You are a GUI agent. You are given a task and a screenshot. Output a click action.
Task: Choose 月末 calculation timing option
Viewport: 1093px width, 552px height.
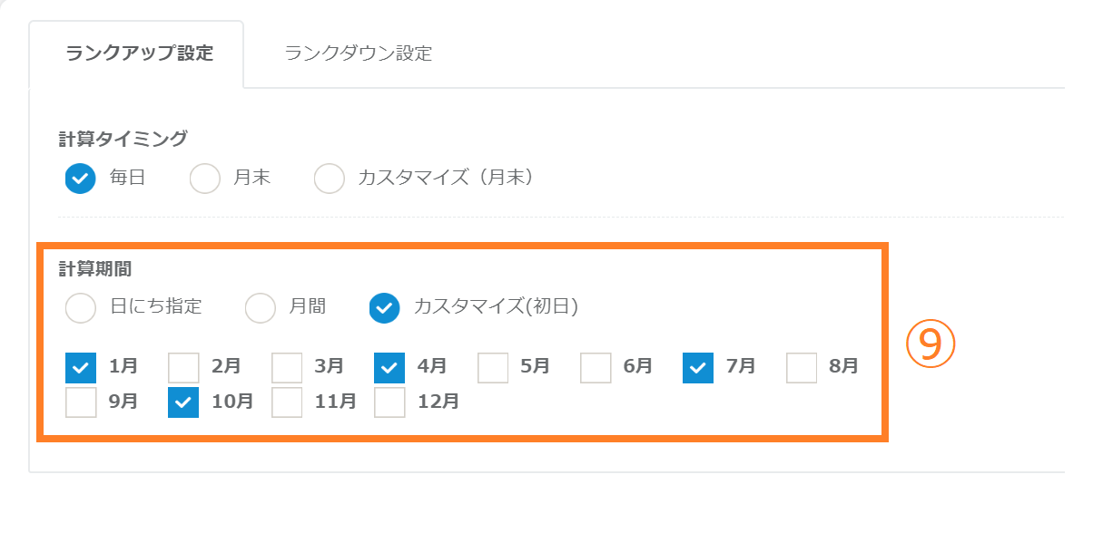205,179
